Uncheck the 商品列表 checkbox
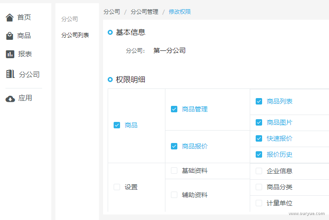The height and width of the screenshot is (220, 329). [x=259, y=101]
